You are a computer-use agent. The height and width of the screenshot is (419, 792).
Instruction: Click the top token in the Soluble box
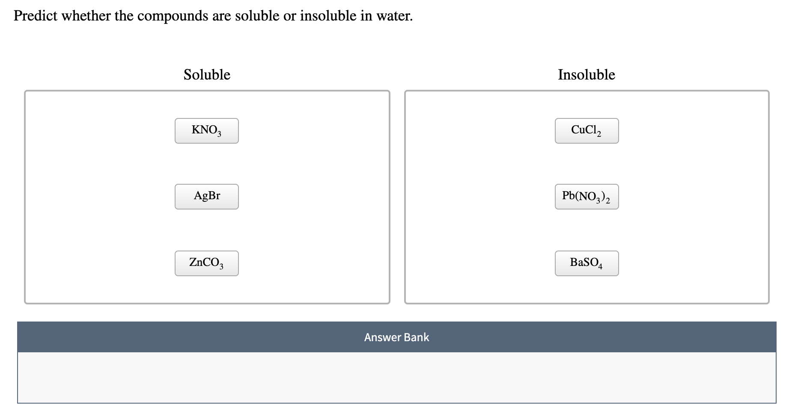[x=206, y=130]
